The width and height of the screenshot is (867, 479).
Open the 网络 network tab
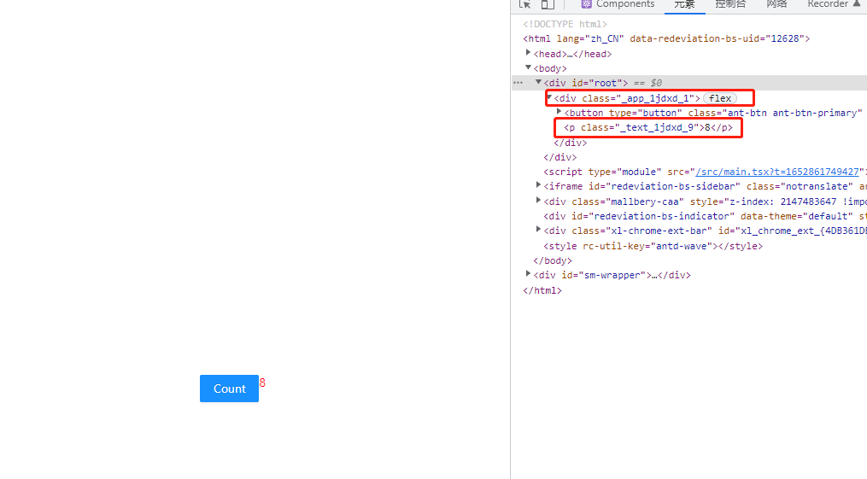[x=776, y=4]
